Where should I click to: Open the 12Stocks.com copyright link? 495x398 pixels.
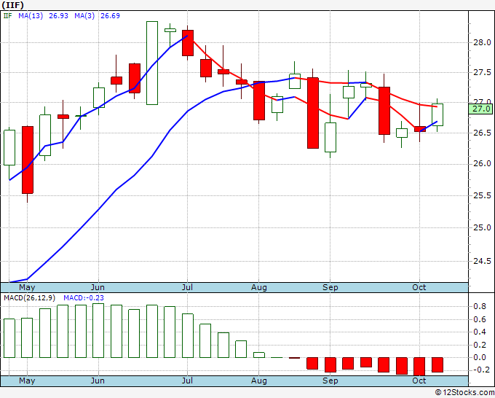pyautogui.click(x=464, y=392)
